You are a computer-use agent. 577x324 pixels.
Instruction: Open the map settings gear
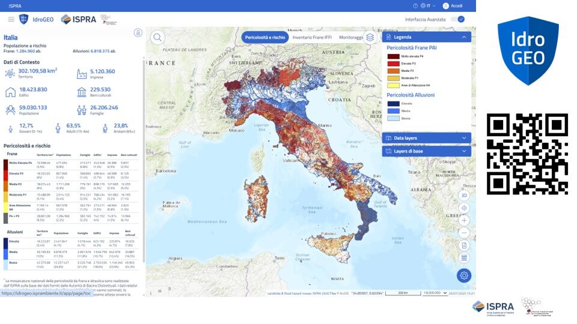[463, 276]
